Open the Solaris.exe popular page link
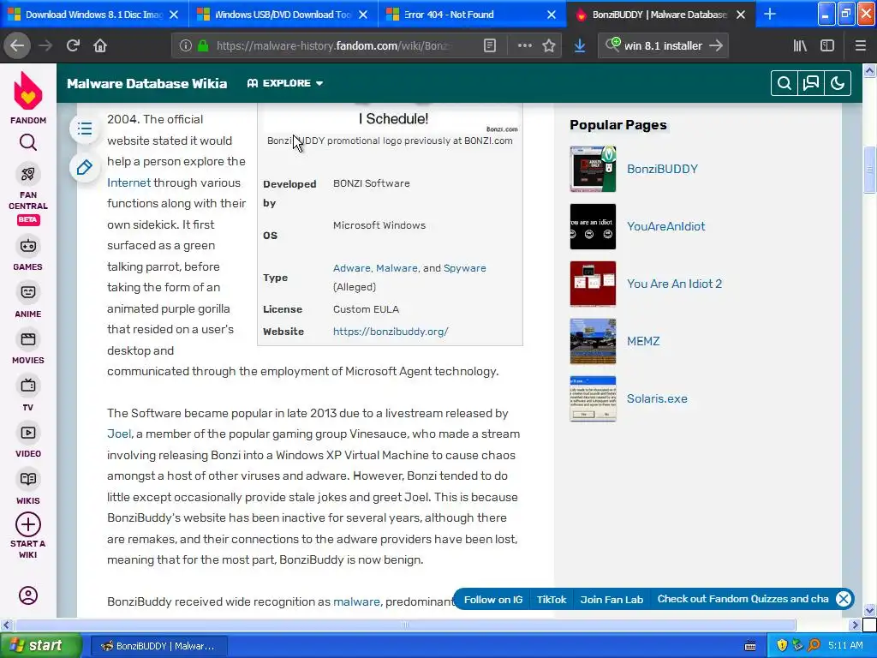 (657, 399)
